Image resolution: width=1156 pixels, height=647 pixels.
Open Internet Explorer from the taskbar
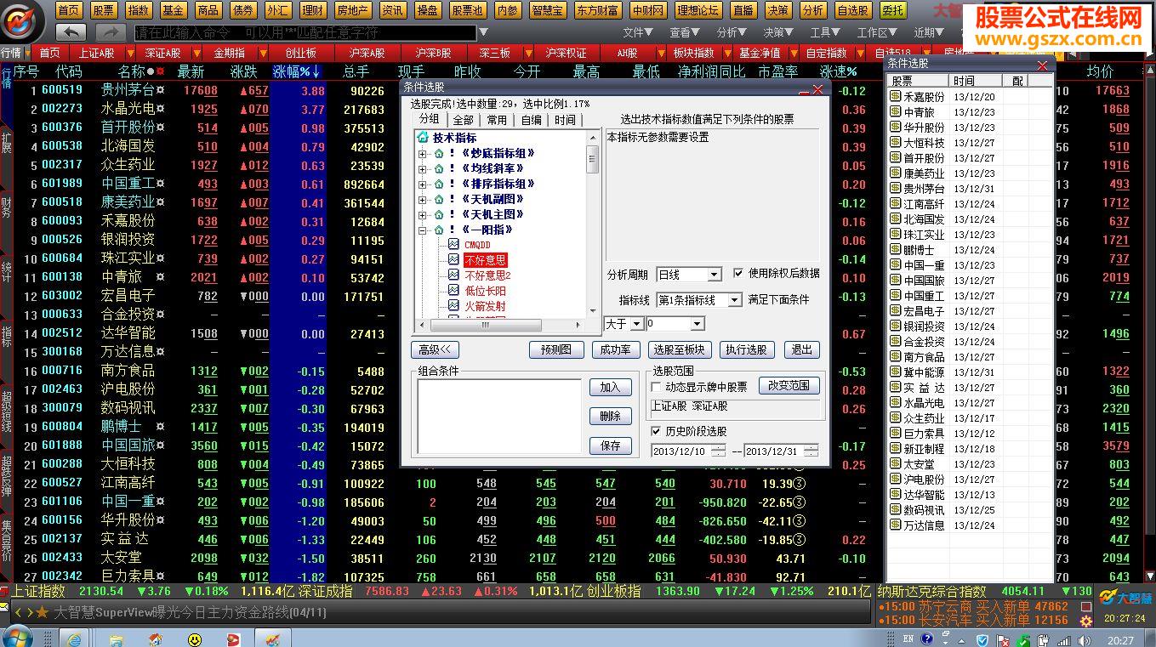[x=75, y=638]
